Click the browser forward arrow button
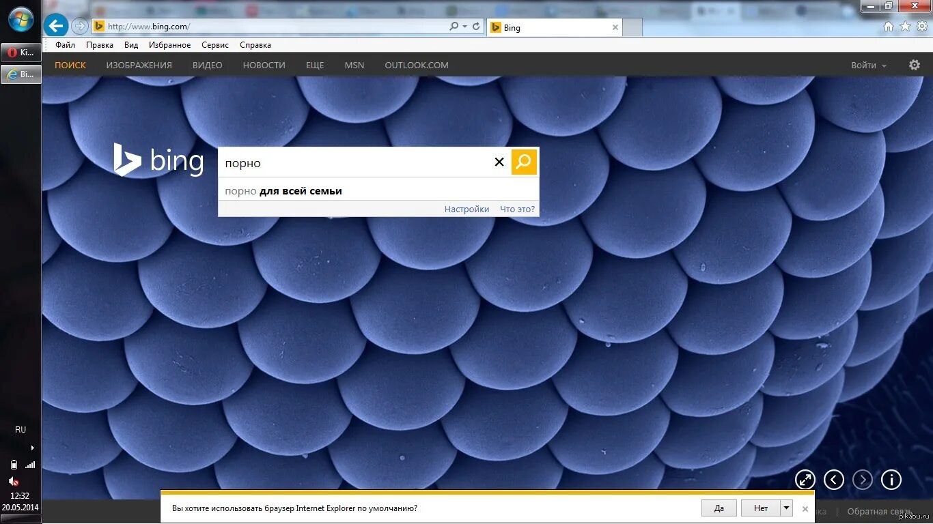933x524 pixels. tap(80, 27)
